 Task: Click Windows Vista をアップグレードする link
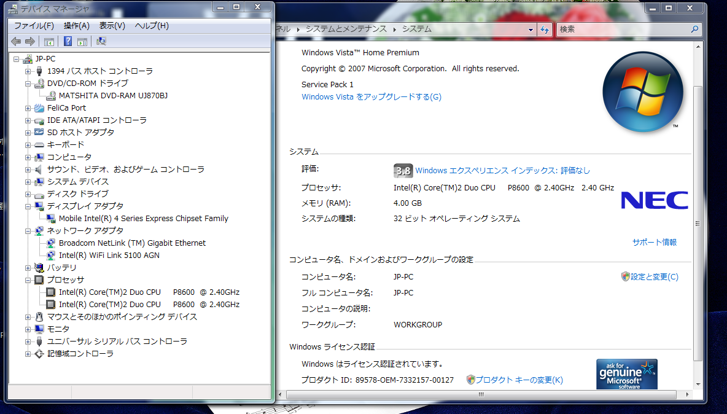pos(371,97)
